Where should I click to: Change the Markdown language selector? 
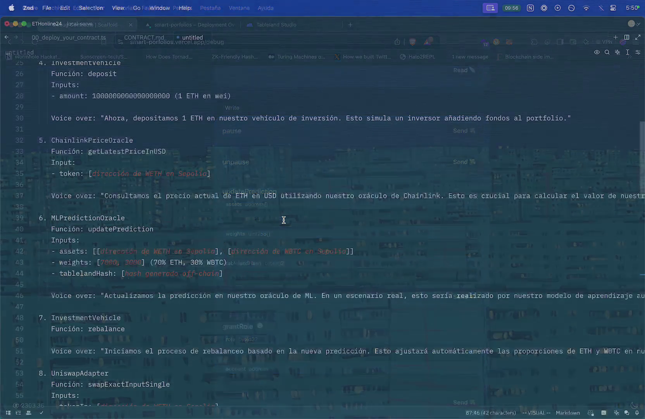pyautogui.click(x=568, y=413)
